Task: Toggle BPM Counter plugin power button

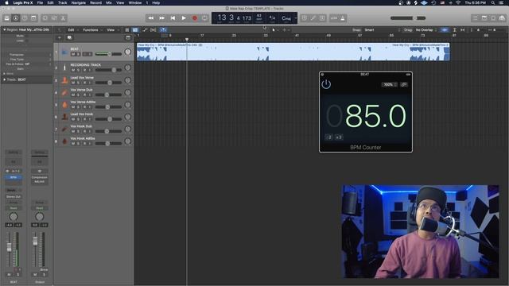Action: tap(326, 84)
